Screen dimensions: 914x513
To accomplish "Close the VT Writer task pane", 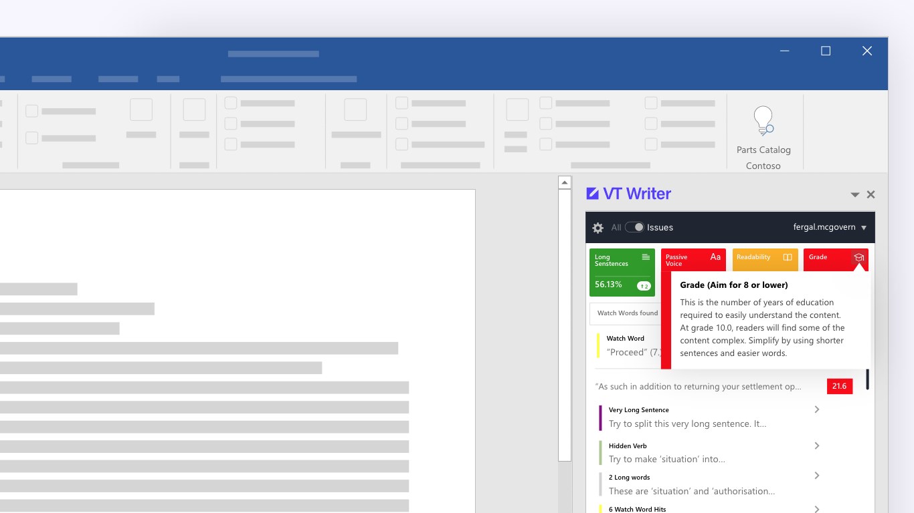I will pyautogui.click(x=871, y=194).
